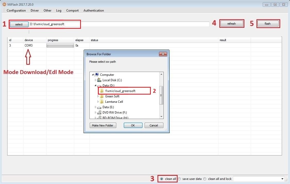Expand the Data (E:) node
Screen dimensions: 290x184
coord(95,107)
